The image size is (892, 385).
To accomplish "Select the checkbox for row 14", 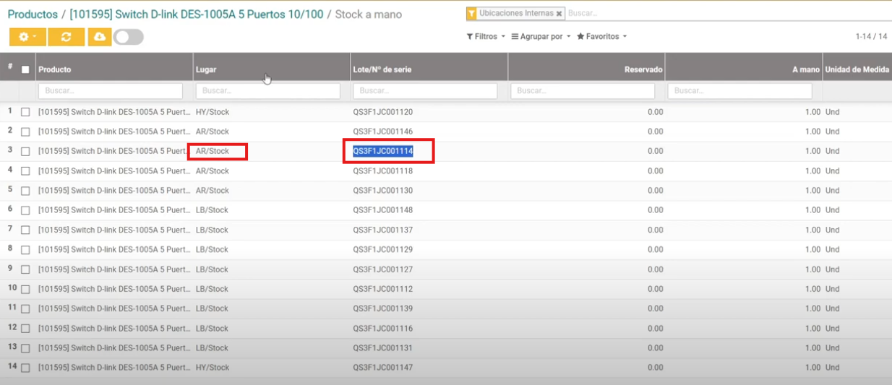I will (26, 368).
